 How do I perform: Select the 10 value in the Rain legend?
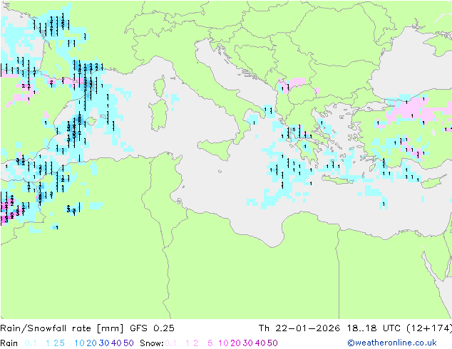coord(80,343)
